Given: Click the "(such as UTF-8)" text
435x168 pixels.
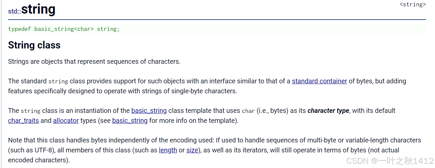Looking at the screenshot, I should point(32,150).
